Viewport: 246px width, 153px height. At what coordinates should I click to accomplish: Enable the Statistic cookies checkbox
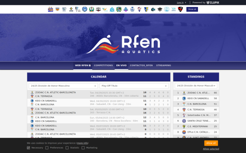pos(67,148)
